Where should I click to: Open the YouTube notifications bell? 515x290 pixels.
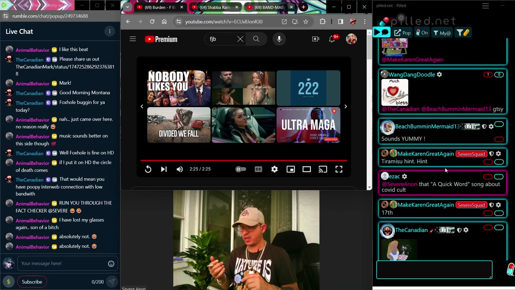coord(332,39)
